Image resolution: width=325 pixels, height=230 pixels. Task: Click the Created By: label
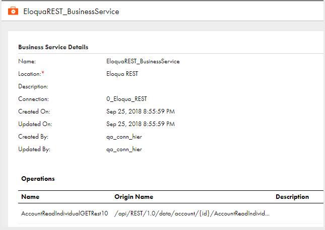(x=33, y=137)
